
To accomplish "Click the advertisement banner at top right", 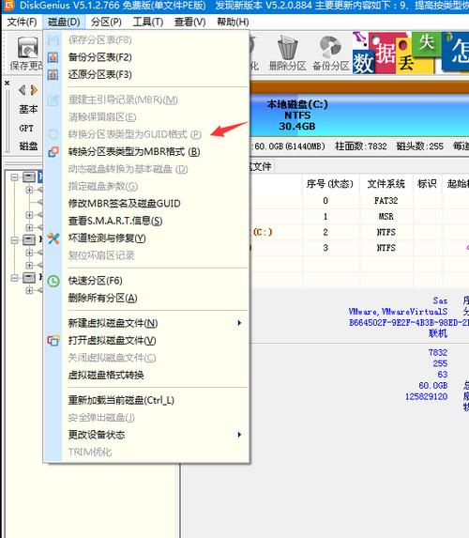I will pyautogui.click(x=411, y=53).
